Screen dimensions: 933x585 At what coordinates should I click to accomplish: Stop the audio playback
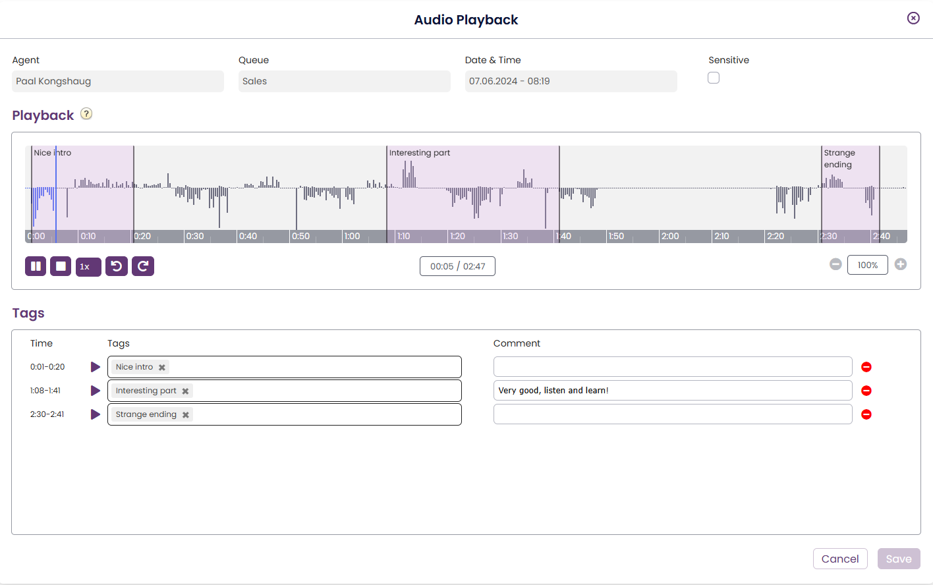(x=61, y=266)
